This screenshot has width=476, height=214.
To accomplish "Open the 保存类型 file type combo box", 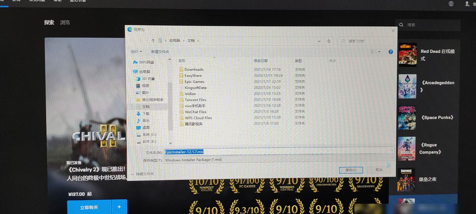I will (279, 159).
